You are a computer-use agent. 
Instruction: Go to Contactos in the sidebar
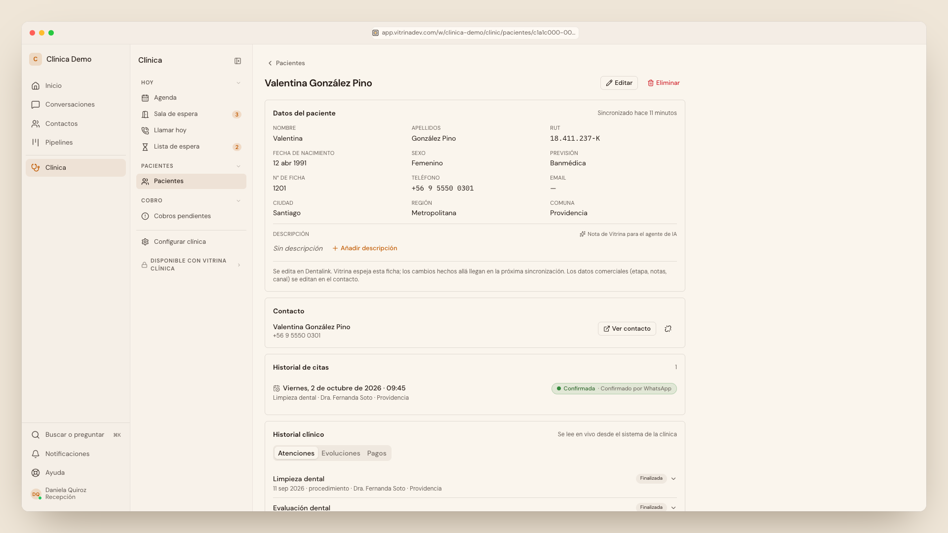pyautogui.click(x=76, y=124)
